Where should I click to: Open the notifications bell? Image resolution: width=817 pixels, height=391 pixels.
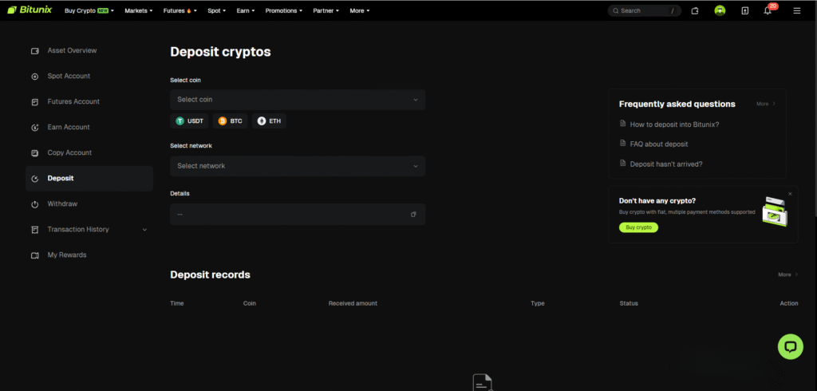pos(768,11)
